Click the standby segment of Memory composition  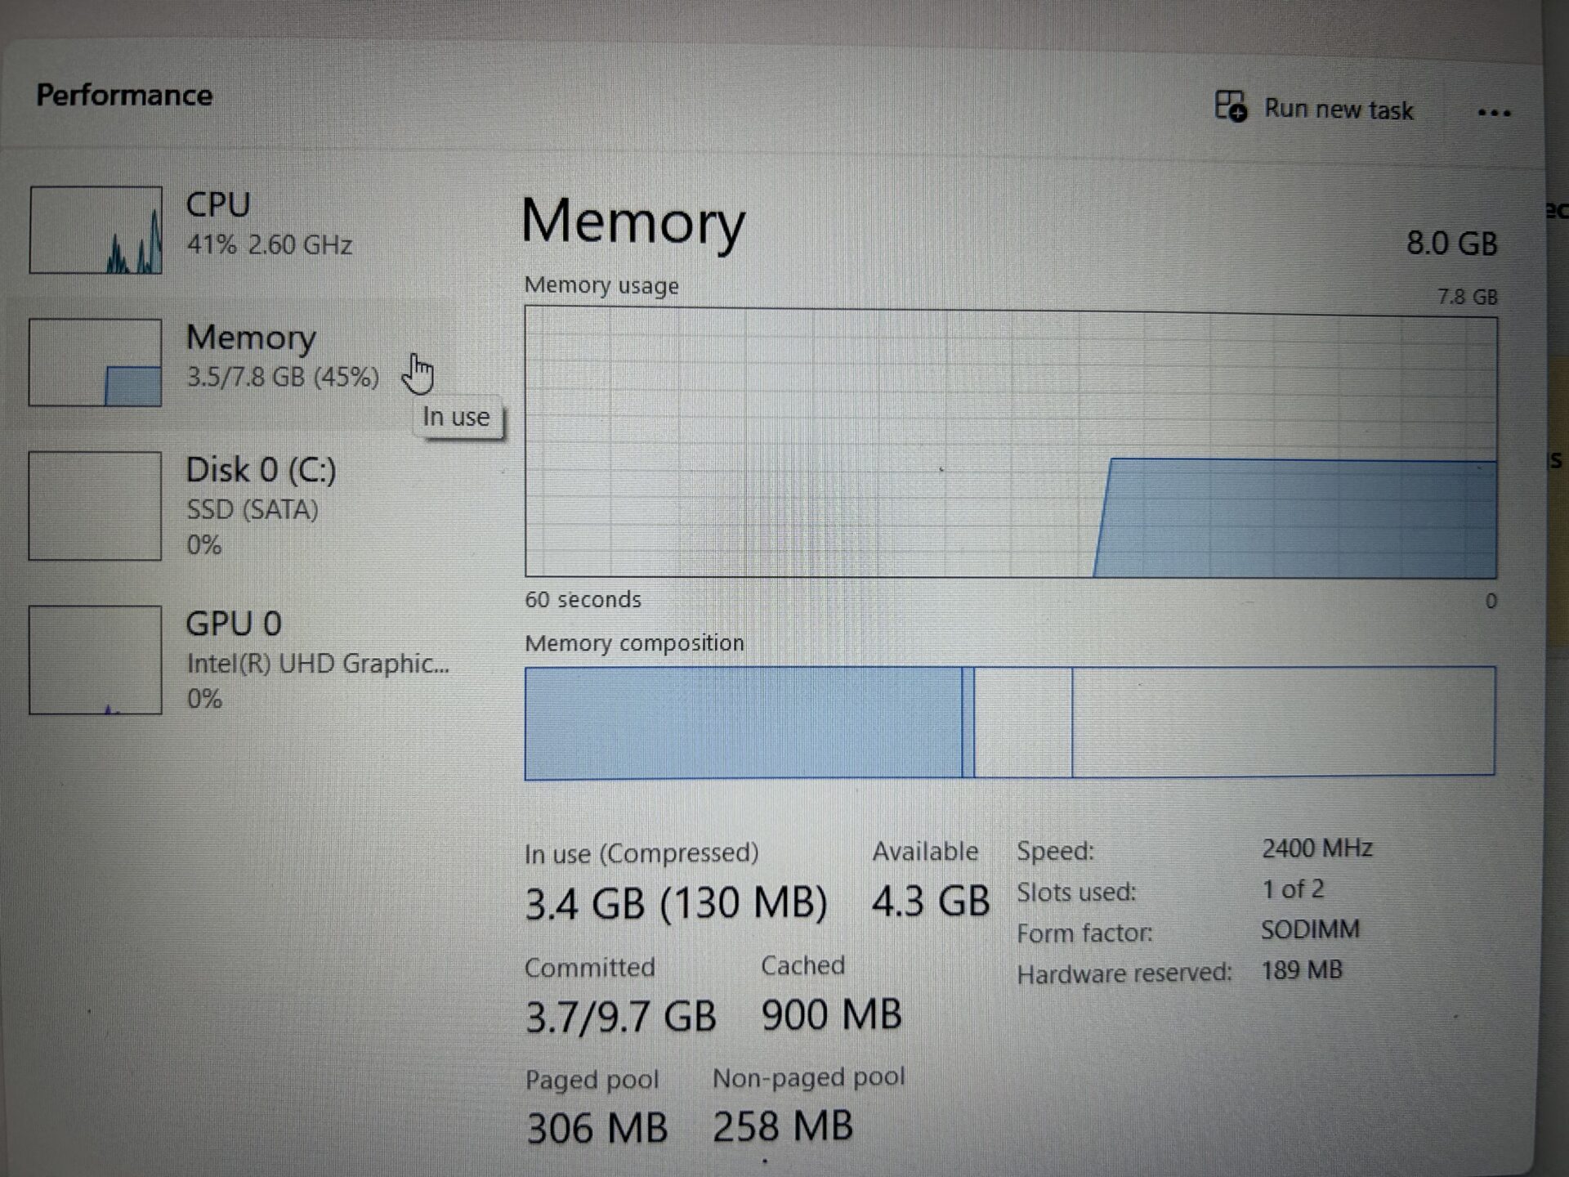coord(1023,722)
